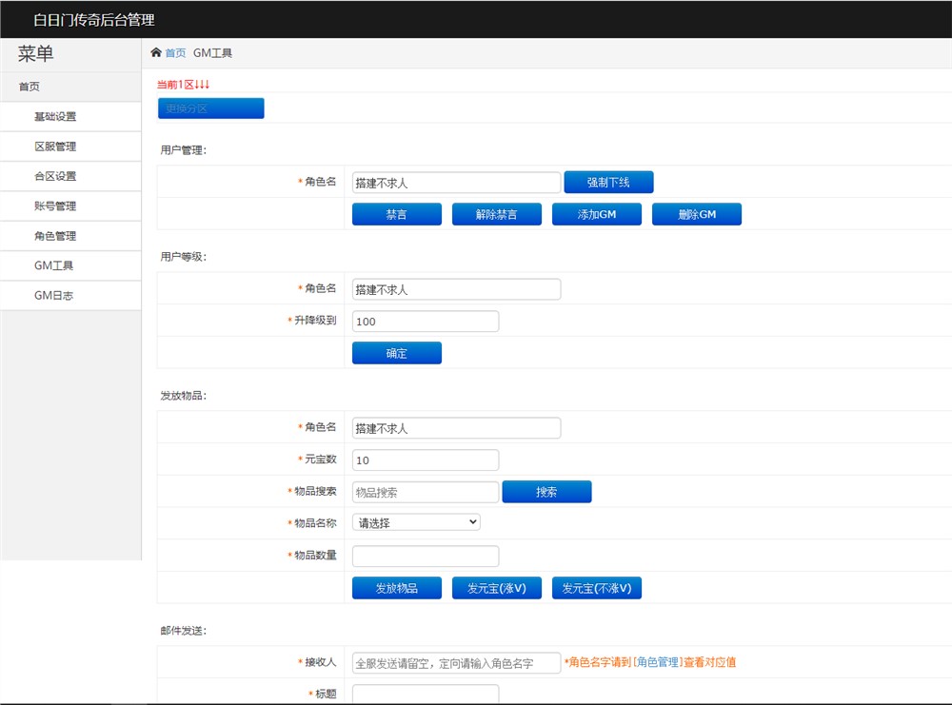Screen dimensions: 952x705
Task: Click the 禁言 button
Action: click(396, 215)
